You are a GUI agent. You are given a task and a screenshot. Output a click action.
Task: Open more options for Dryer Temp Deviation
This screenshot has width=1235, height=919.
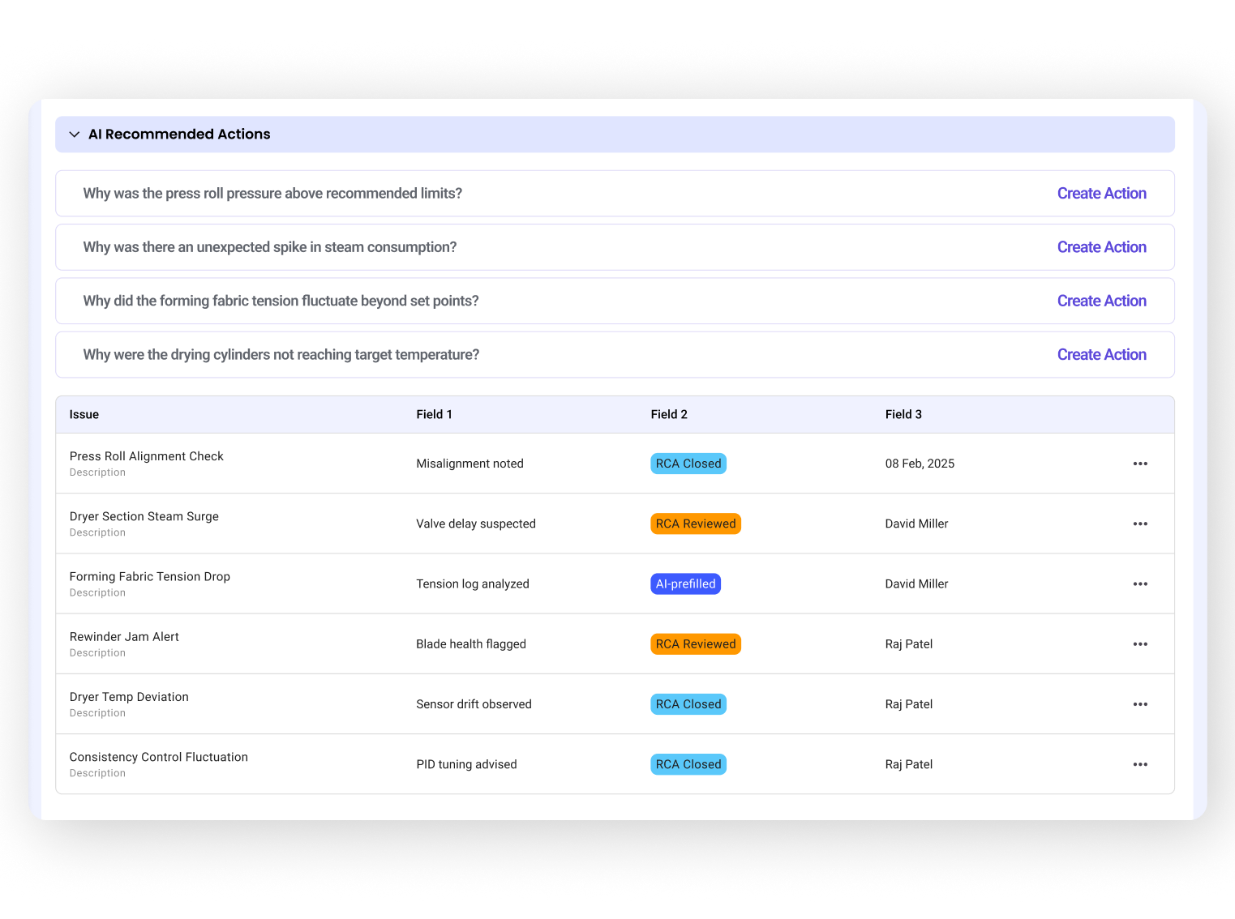pyautogui.click(x=1139, y=704)
